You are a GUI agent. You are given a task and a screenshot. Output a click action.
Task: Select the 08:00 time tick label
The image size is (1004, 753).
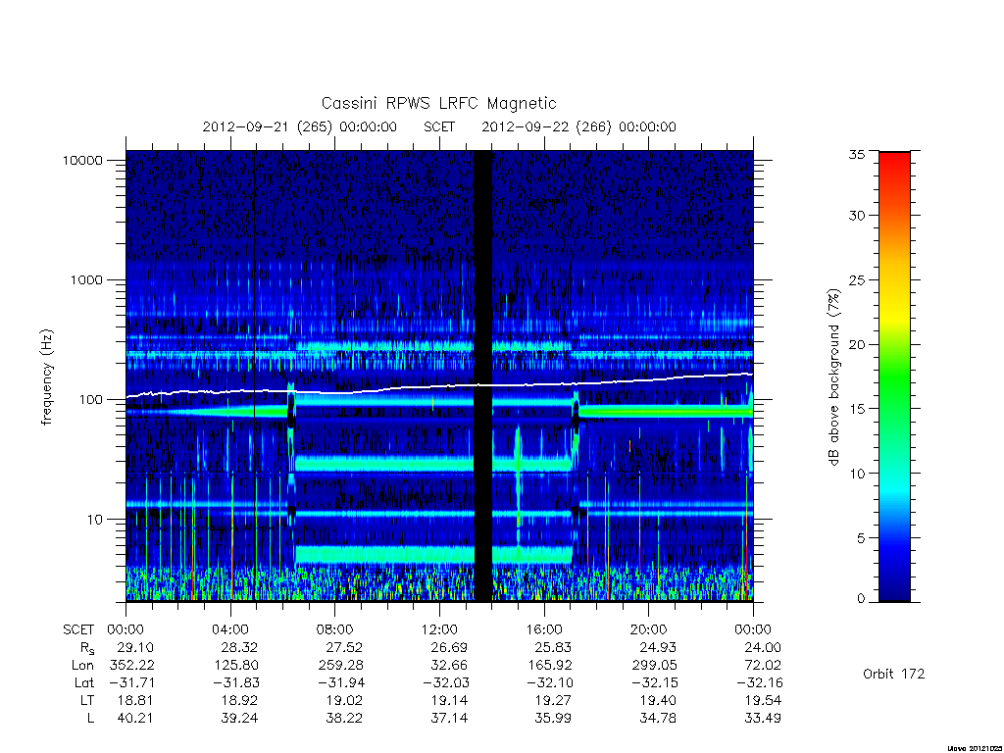point(335,630)
